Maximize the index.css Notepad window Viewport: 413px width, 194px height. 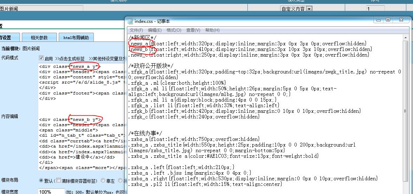tap(388, 20)
